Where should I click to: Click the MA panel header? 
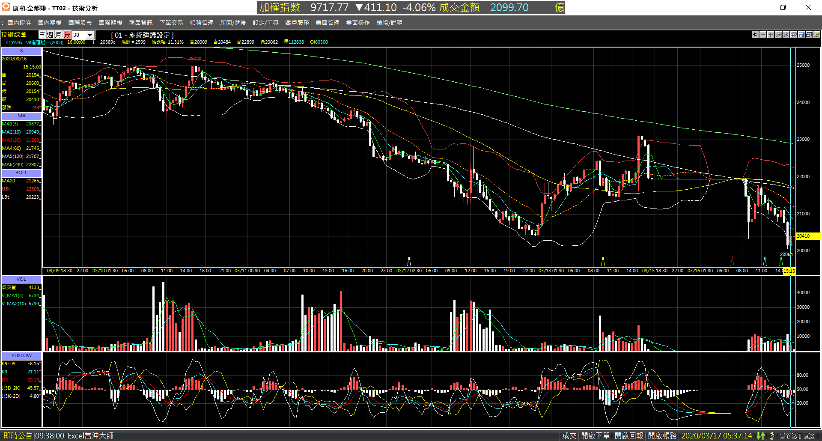point(21,116)
